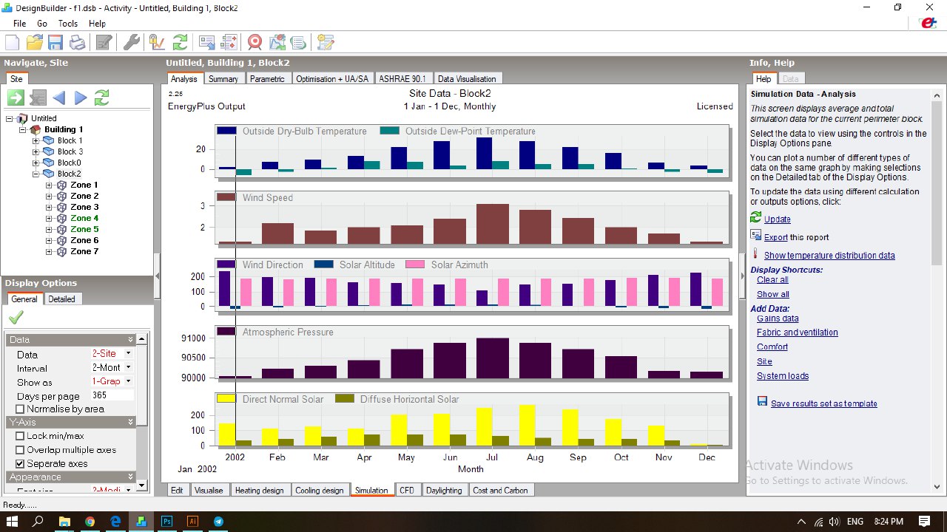Screen dimensions: 947x532
Task: Click the File Explorer taskbar icon
Action: (x=64, y=521)
